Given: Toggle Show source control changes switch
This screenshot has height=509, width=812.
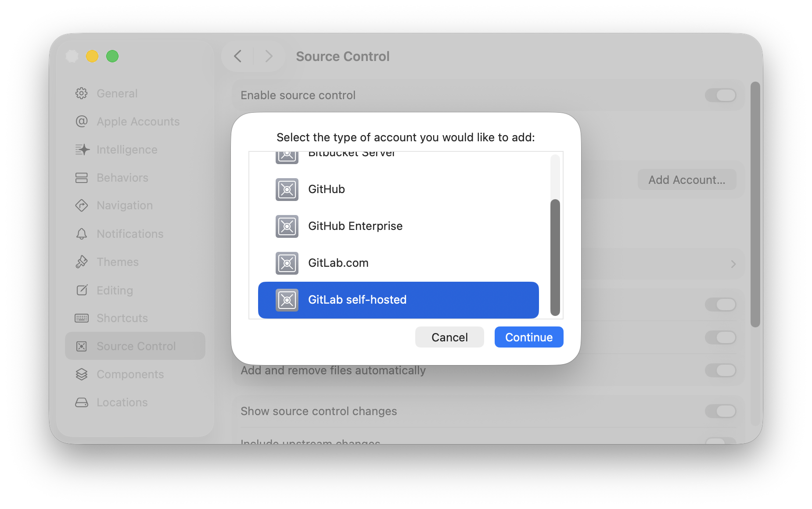Looking at the screenshot, I should 720,411.
